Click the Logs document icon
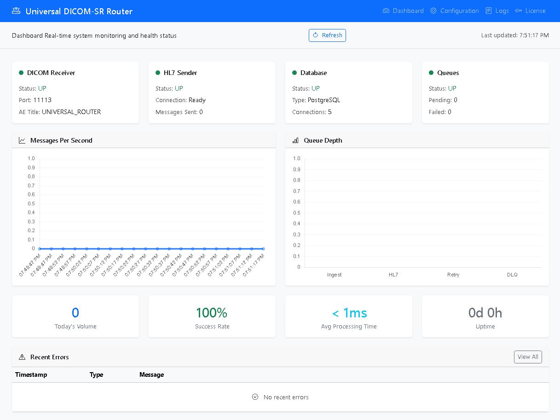 pos(489,11)
